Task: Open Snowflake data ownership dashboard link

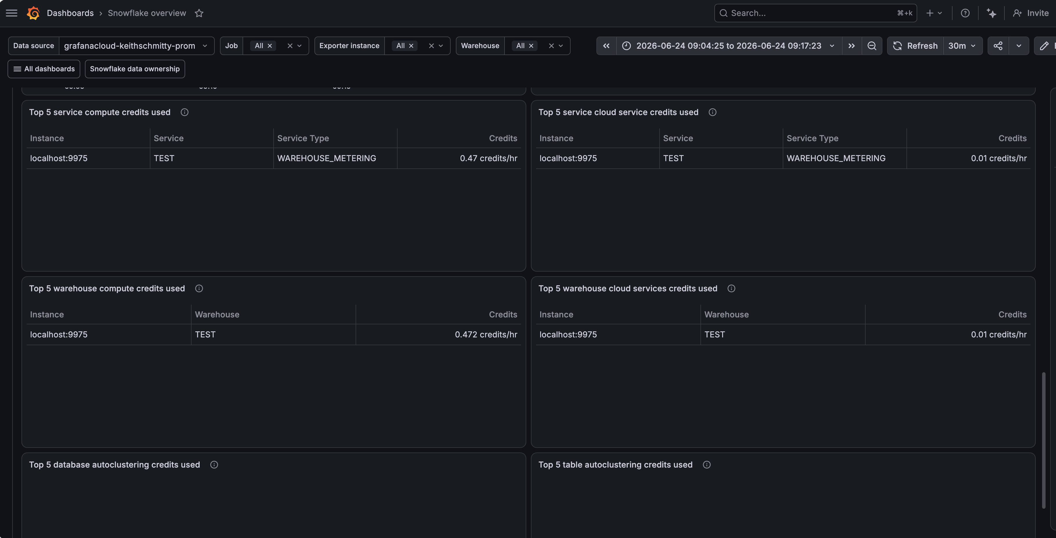Action: 134,69
